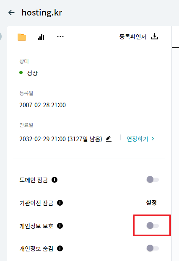Enable the 도메인 잠금 switch
The height and width of the screenshot is (261, 179).
[x=153, y=180]
